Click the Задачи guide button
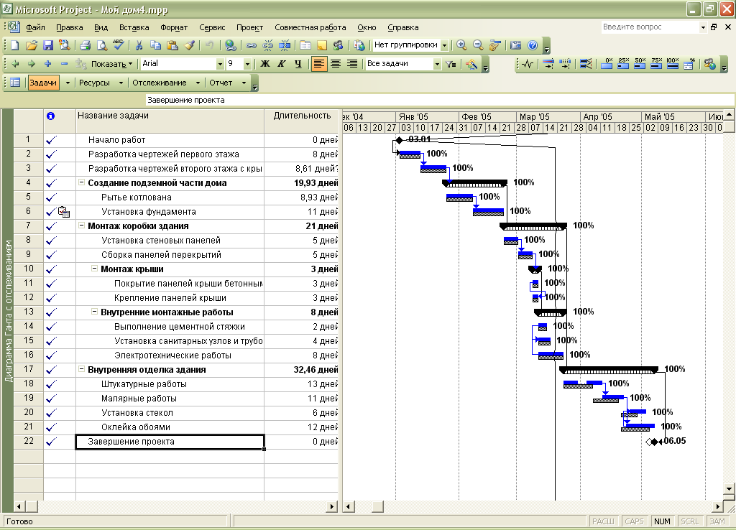 coord(43,83)
